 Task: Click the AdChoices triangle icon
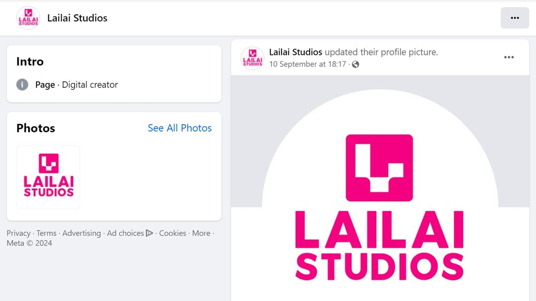(149, 233)
